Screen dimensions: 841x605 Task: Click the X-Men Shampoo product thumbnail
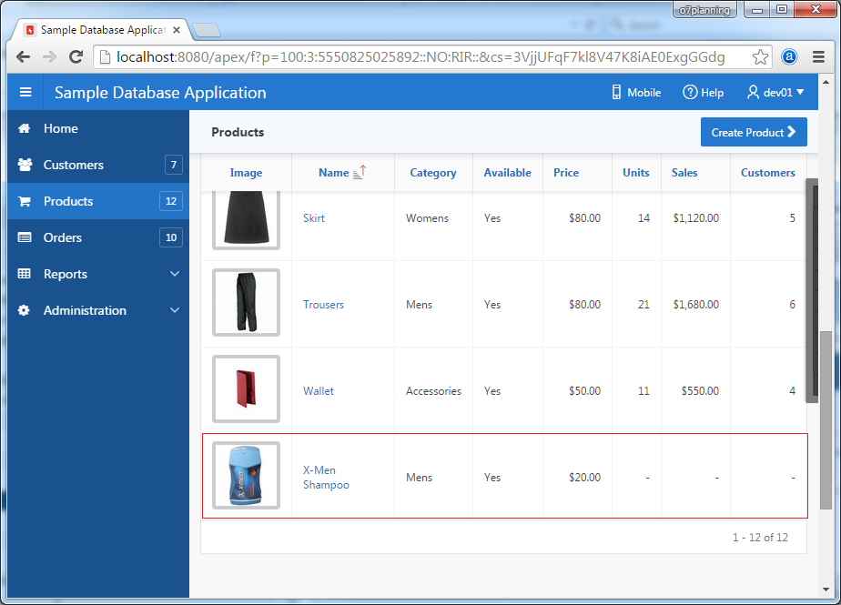coord(246,475)
